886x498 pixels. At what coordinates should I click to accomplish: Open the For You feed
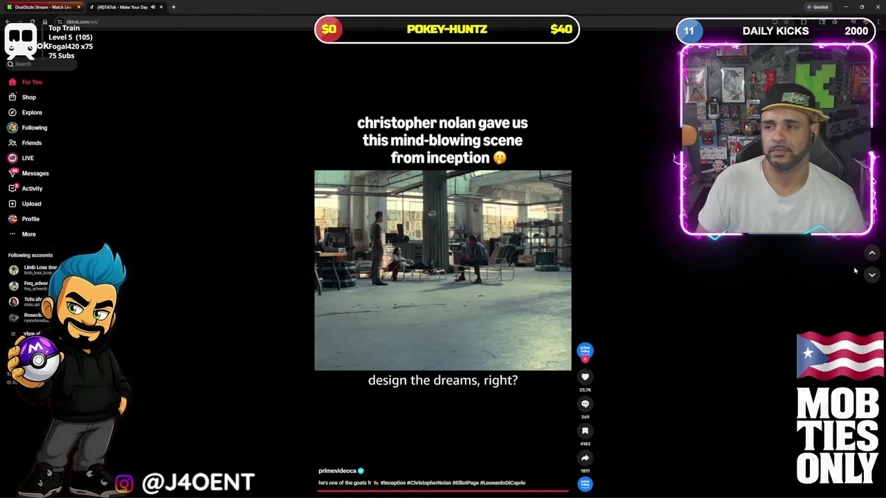click(x=25, y=82)
